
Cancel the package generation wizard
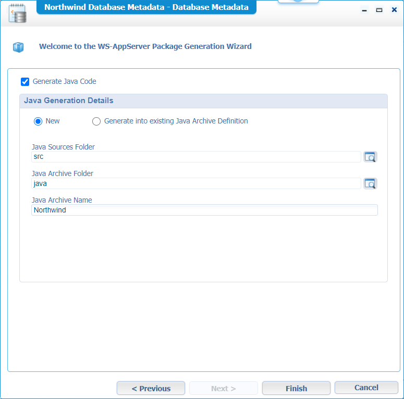click(x=366, y=388)
